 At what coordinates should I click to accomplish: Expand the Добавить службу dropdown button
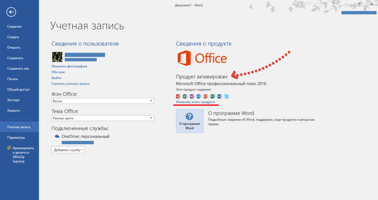(68, 150)
